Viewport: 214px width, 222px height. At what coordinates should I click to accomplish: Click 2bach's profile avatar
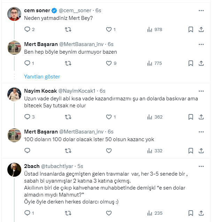click(x=14, y=170)
